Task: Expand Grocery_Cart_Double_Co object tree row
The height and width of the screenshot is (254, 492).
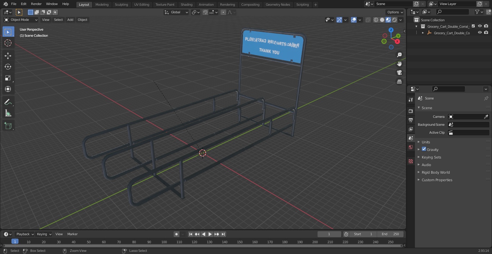Action: tap(423, 33)
